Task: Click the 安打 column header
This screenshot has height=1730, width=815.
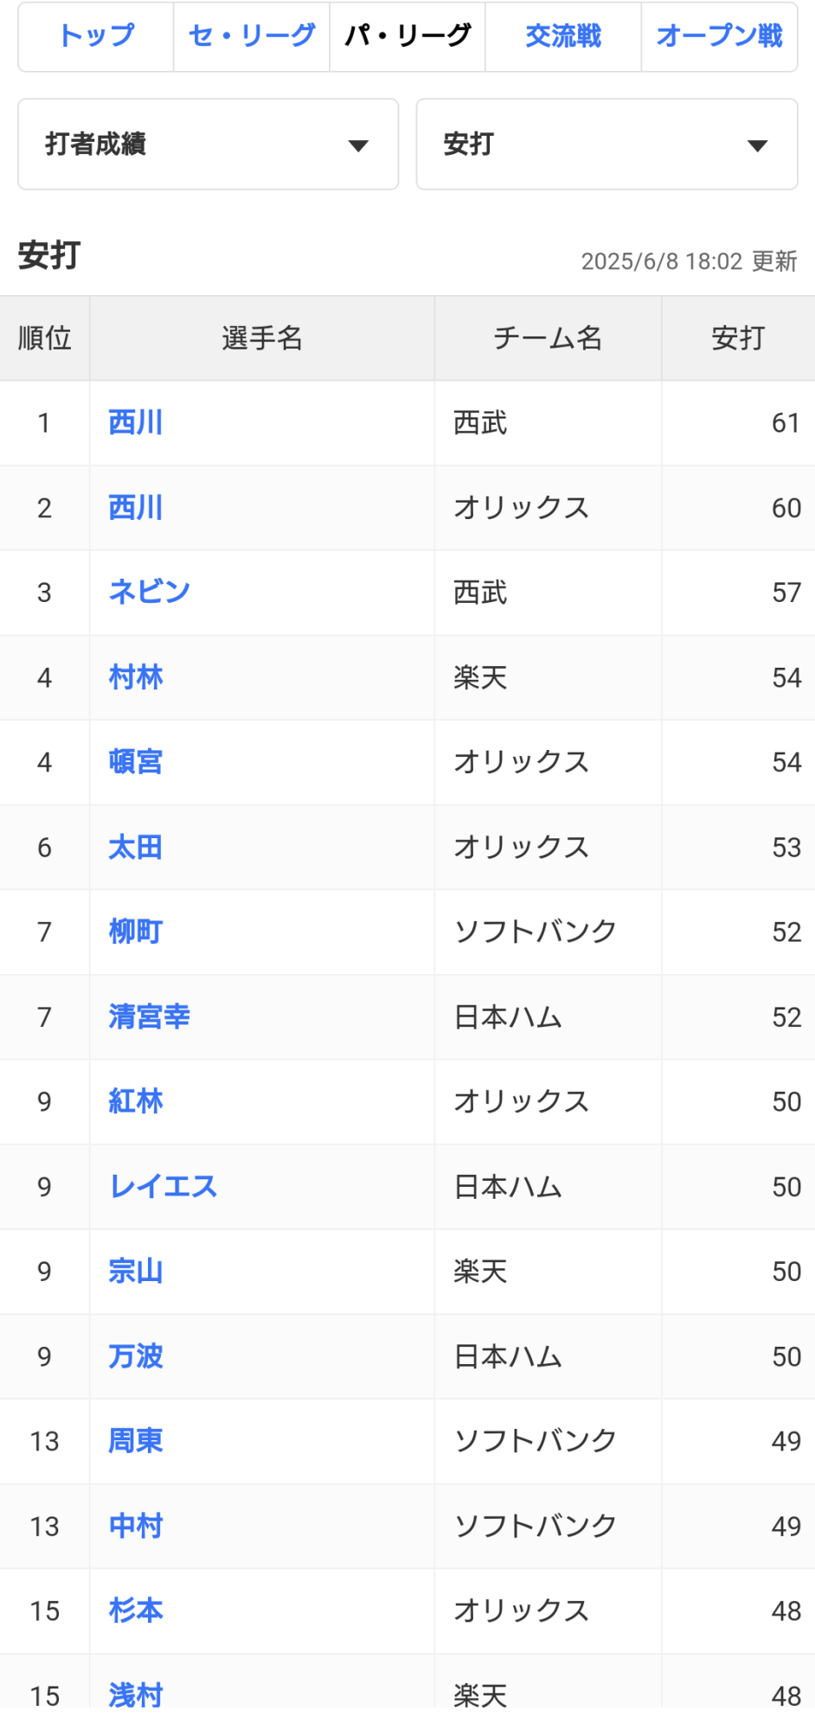Action: point(738,338)
